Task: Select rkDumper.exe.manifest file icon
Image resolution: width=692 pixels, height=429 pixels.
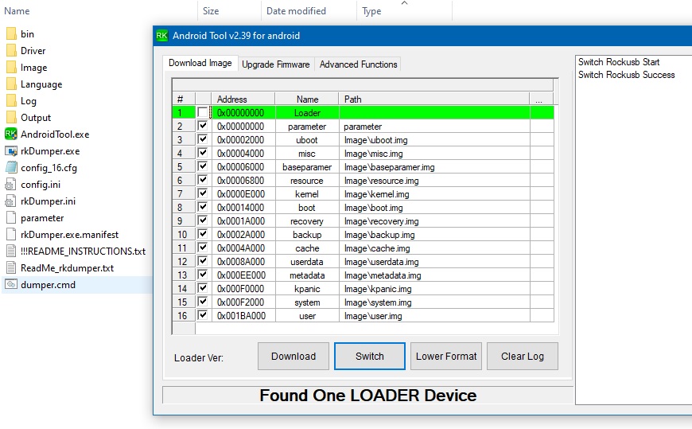Action: (11, 235)
